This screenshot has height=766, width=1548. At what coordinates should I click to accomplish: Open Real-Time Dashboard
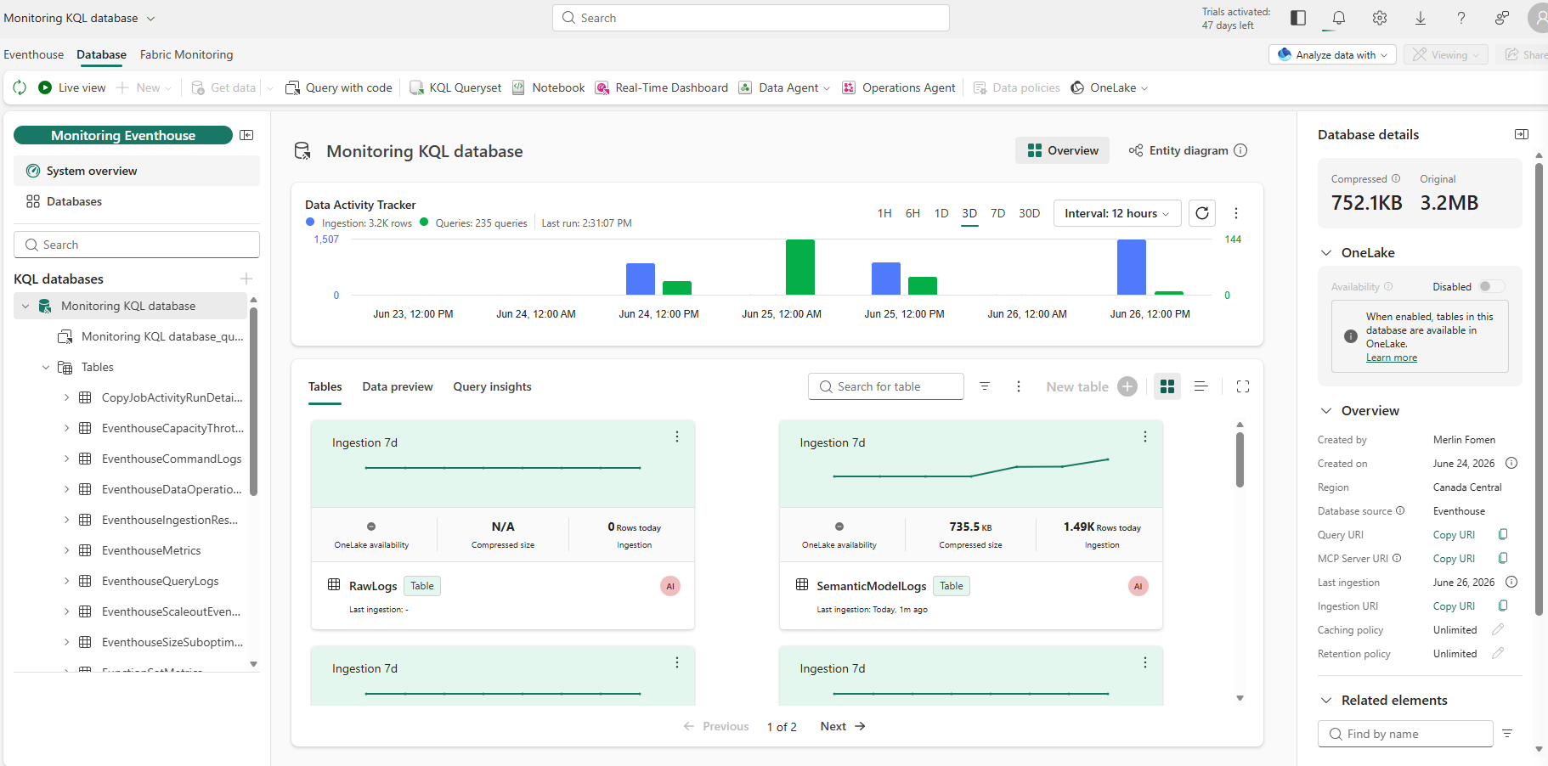[x=662, y=87]
